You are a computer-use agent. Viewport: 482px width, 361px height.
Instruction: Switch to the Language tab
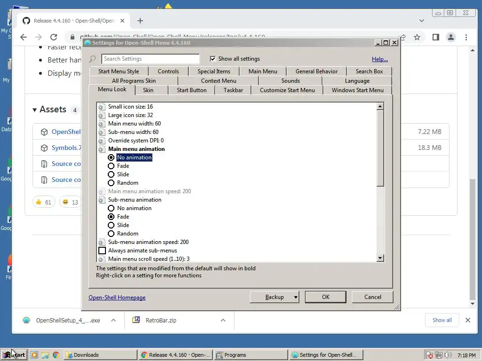click(357, 81)
